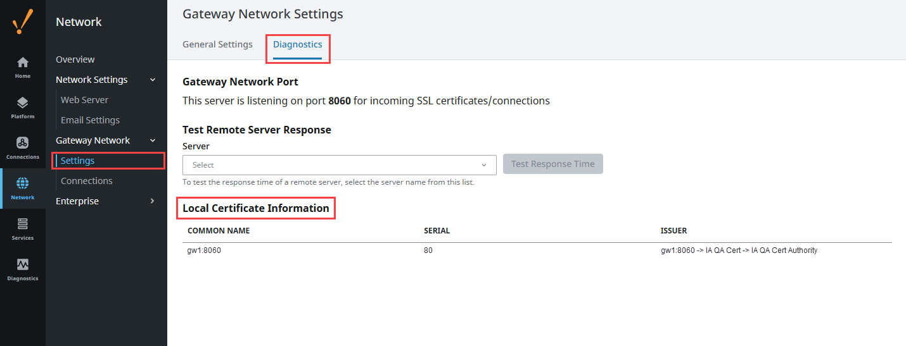The width and height of the screenshot is (906, 346).
Task: Collapse the Gateway Network chevron
Action: click(153, 140)
